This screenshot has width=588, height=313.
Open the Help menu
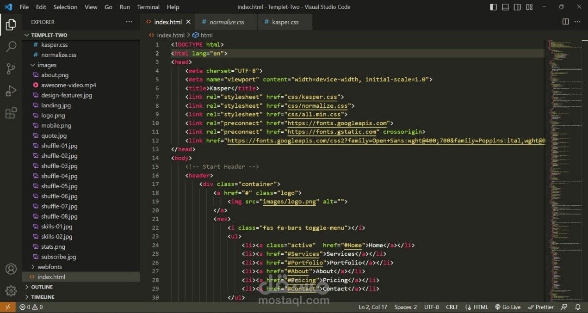173,7
